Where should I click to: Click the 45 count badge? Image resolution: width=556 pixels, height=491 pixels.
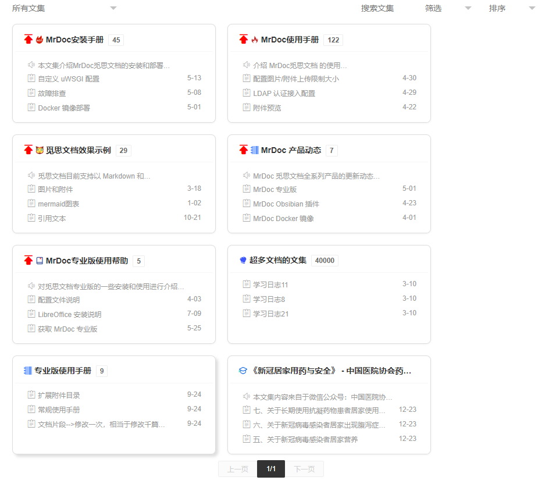tap(116, 40)
